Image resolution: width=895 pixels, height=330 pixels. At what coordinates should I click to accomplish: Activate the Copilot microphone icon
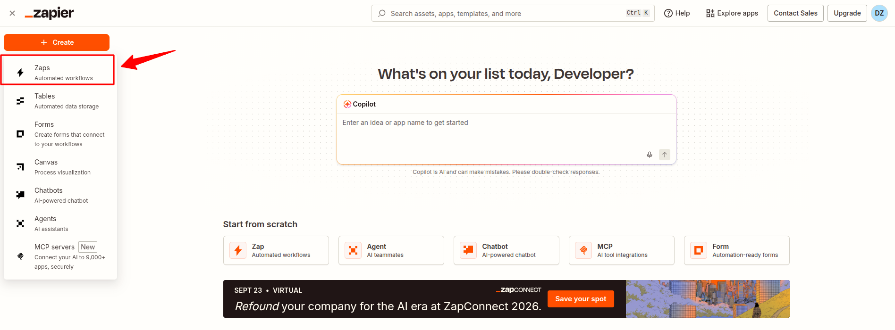point(650,155)
